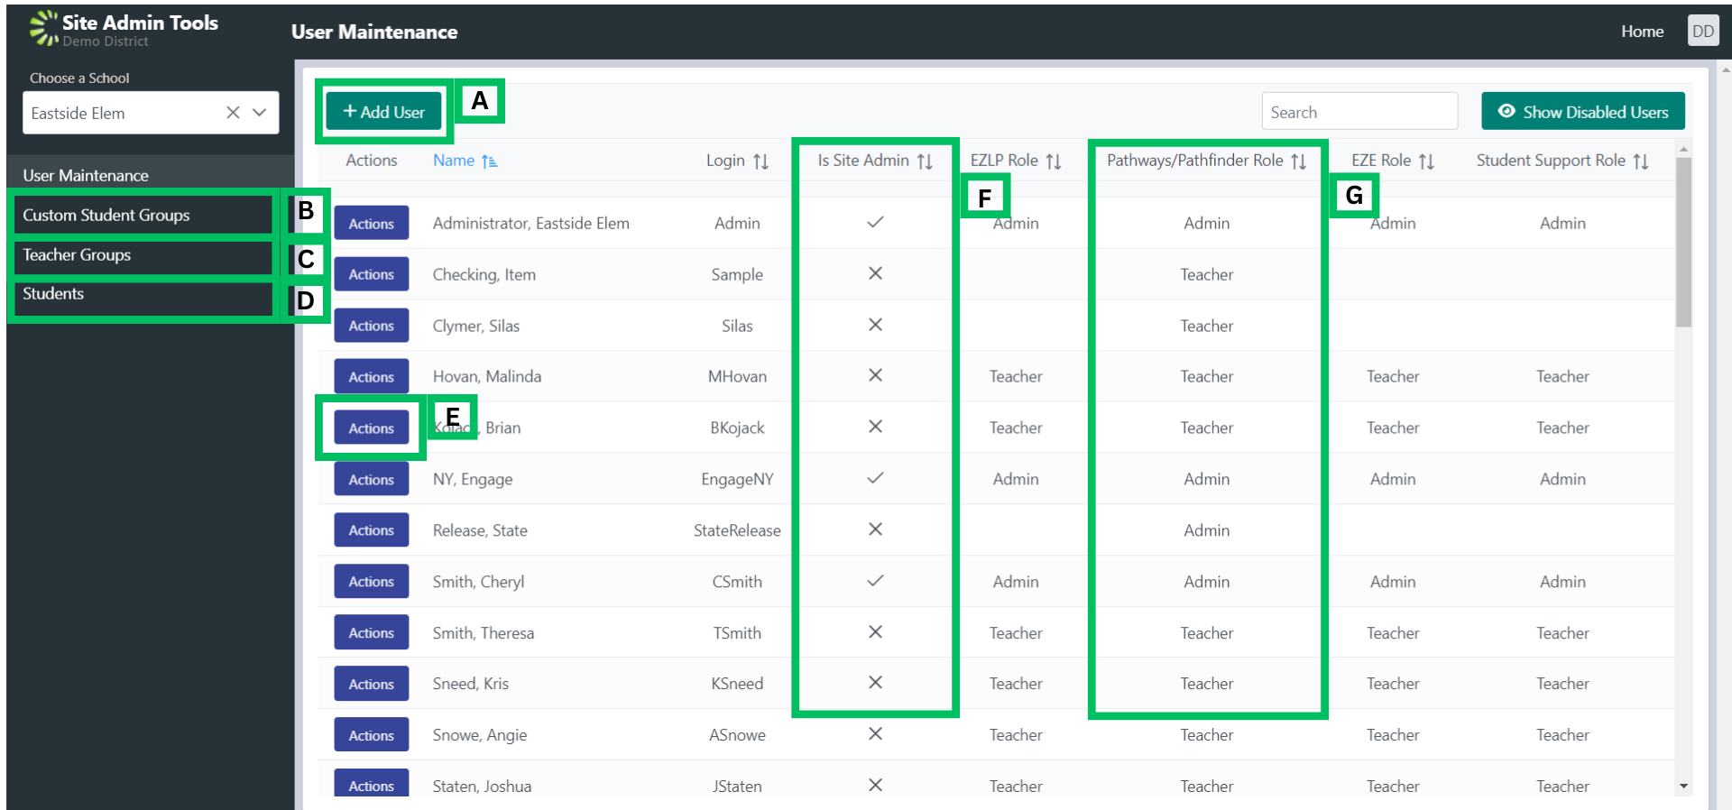
Task: Click the Site Admin Tools logo icon
Action: [x=43, y=28]
